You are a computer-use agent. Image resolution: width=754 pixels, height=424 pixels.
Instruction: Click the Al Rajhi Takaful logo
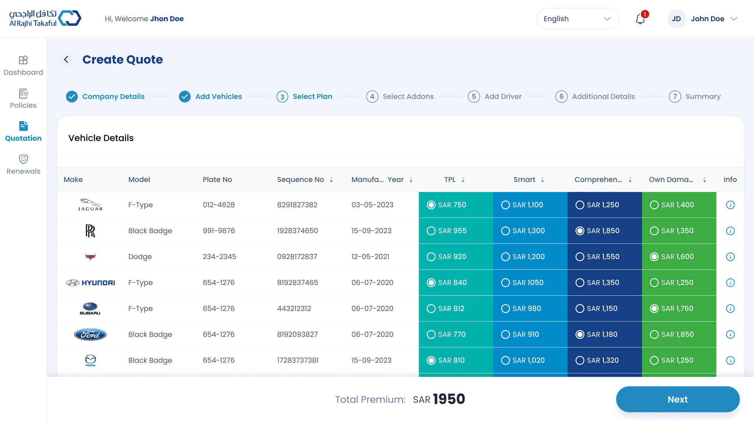[45, 18]
